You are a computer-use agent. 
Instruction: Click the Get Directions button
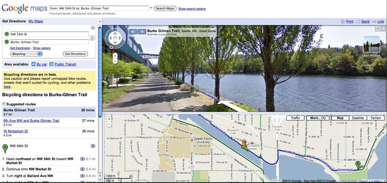[75, 54]
